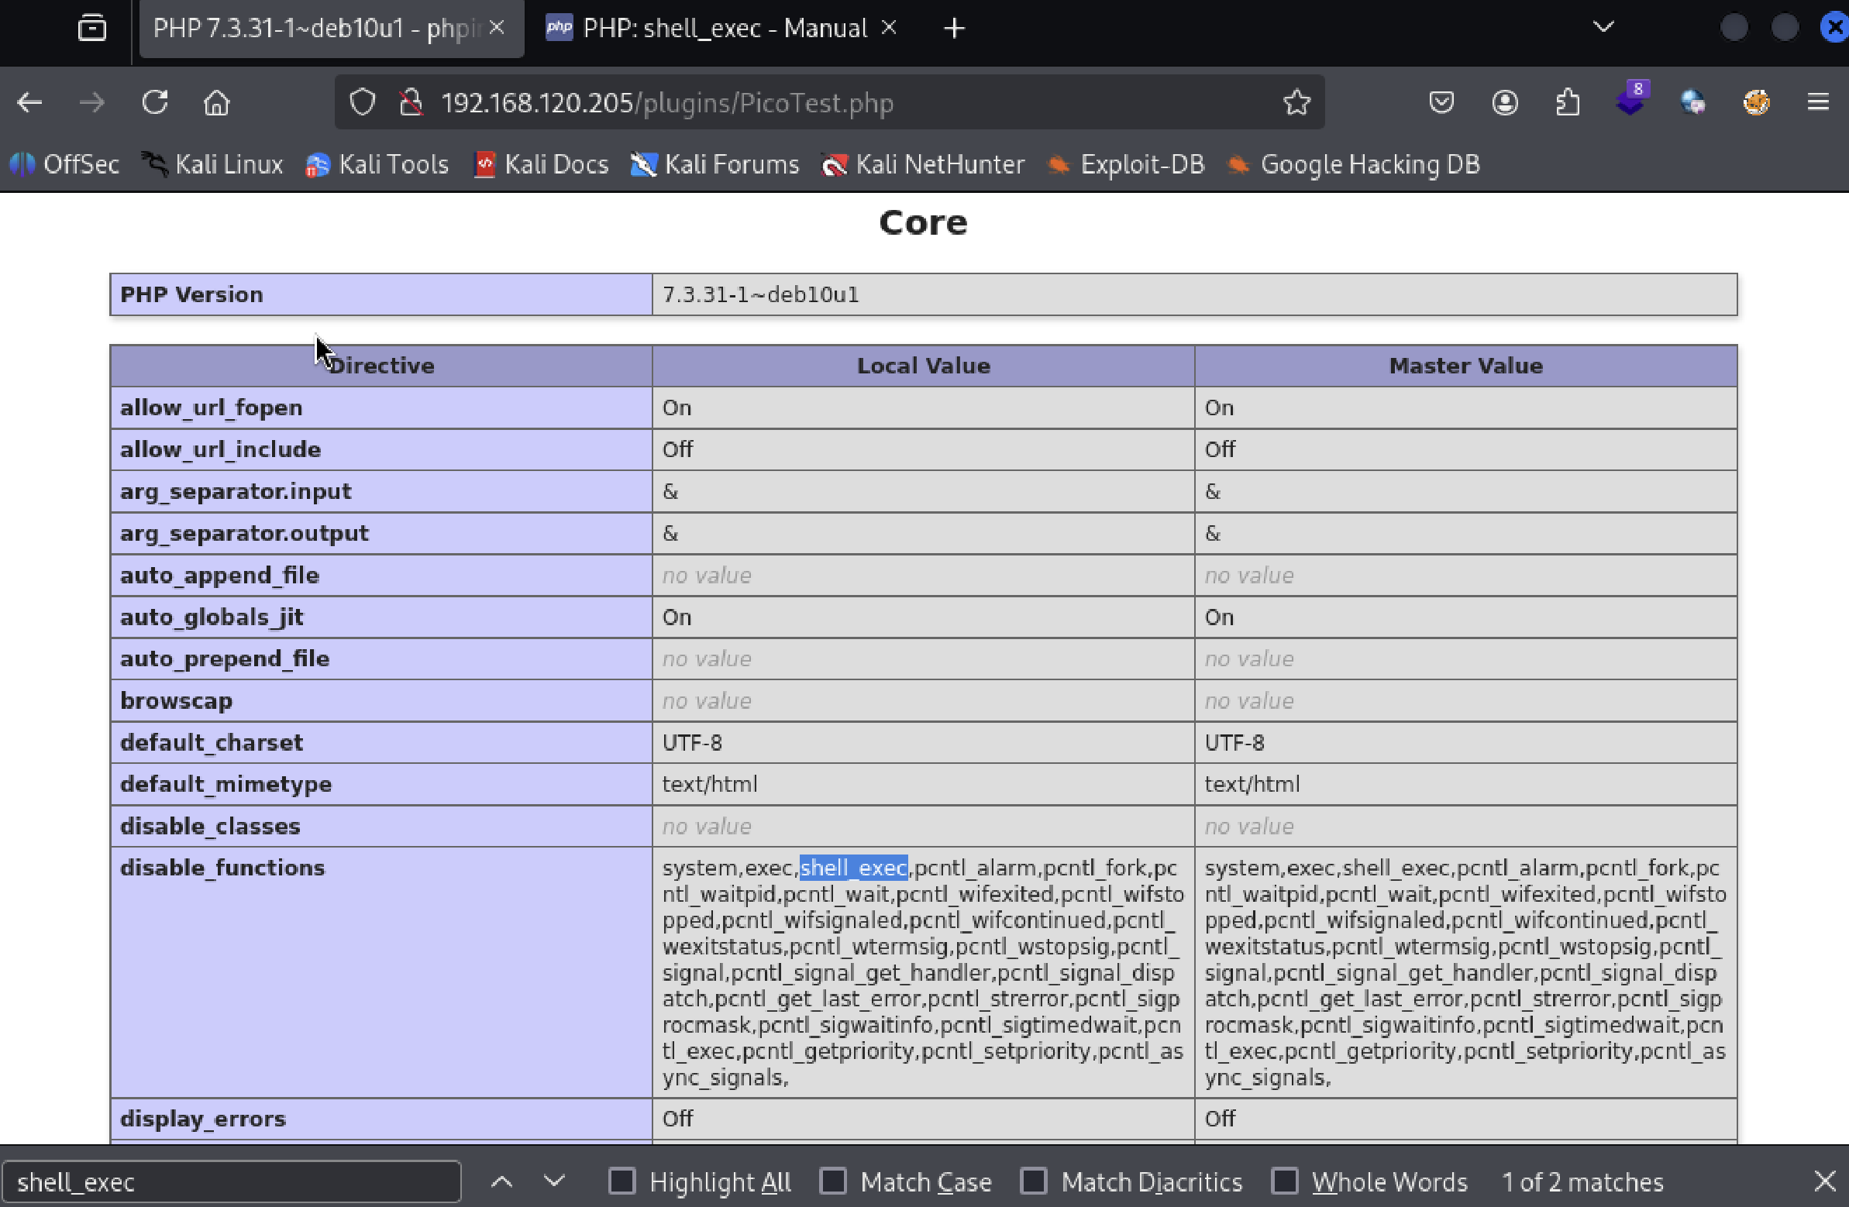
Task: Open the Save to Pocket icon
Action: (x=1441, y=102)
